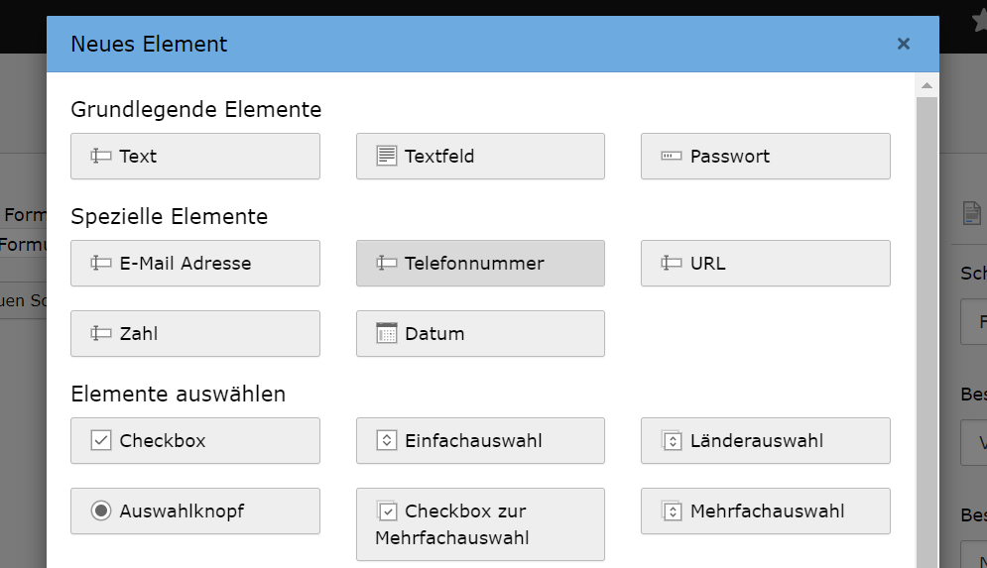The width and height of the screenshot is (987, 568).
Task: Add a Länderauswahl dropdown element
Action: 765,441
